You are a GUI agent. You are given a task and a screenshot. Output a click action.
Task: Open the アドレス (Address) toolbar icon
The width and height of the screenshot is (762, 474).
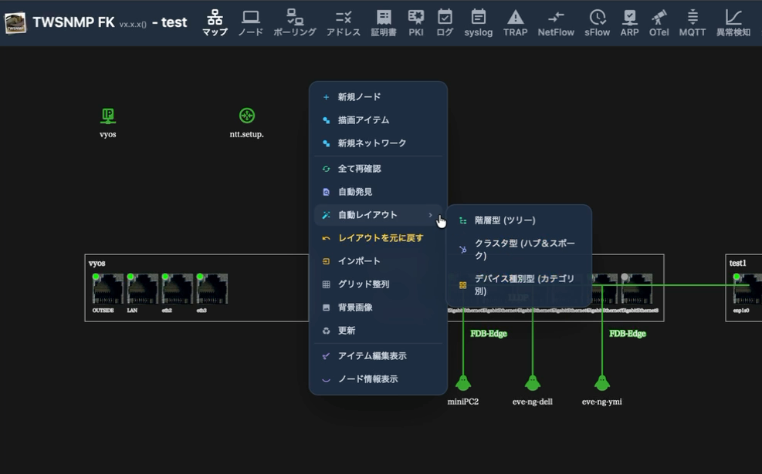pyautogui.click(x=343, y=23)
